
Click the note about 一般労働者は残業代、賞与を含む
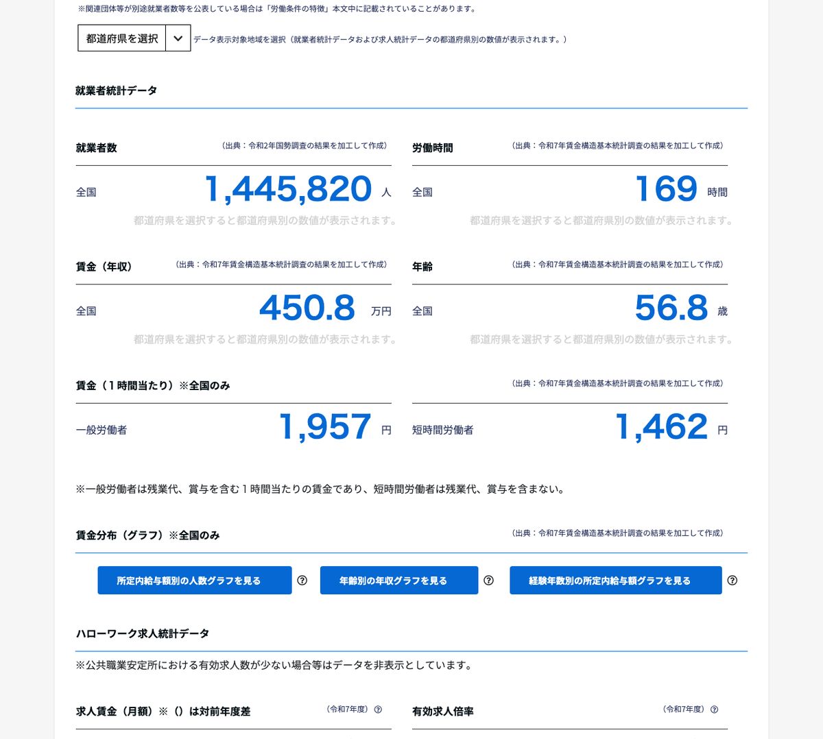(x=321, y=489)
